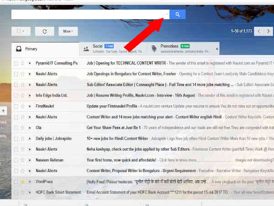The height and width of the screenshot is (206, 274).
Task: Refresh the inbox with the reload button
Action: point(45,31)
